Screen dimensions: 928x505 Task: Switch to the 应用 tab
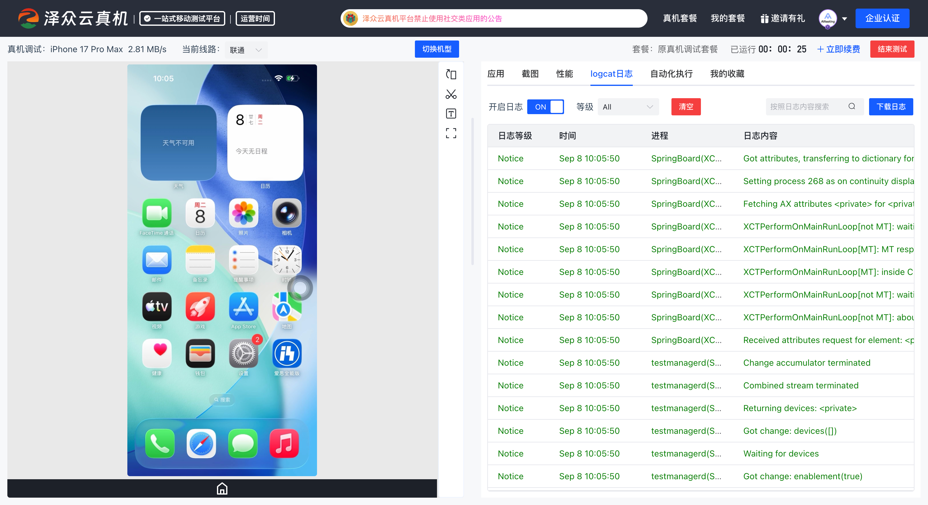click(x=495, y=74)
